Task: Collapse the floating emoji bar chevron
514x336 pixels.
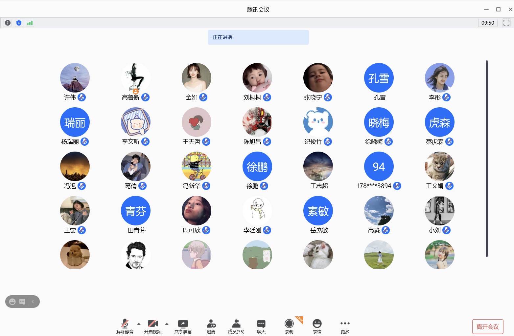Action: 33,302
